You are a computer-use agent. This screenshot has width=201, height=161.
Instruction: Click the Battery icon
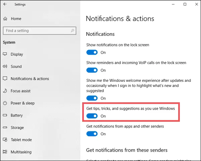point(5,115)
